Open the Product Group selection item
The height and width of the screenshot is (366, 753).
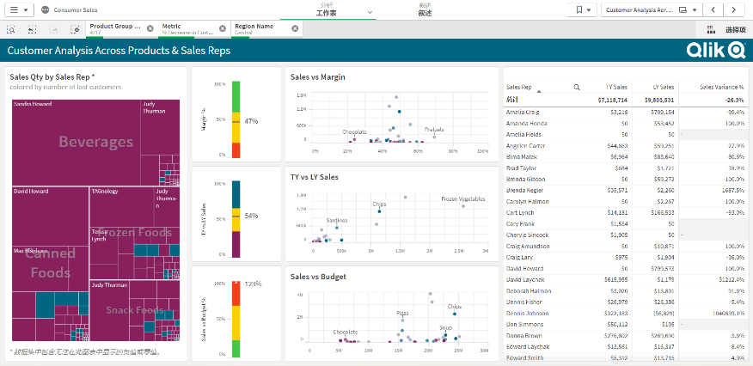coord(116,29)
